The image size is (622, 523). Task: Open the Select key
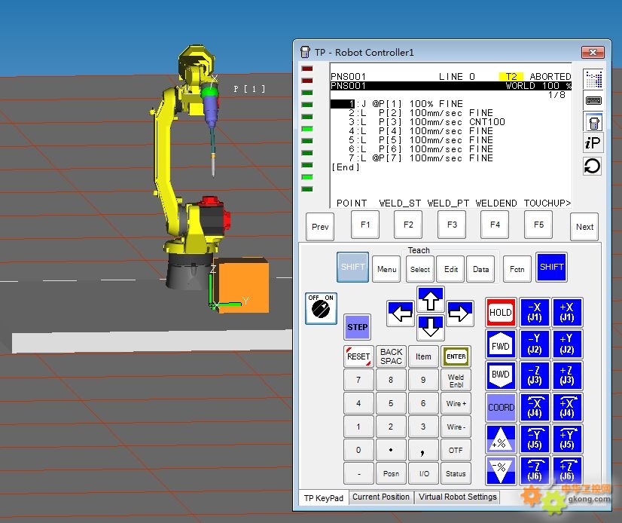tap(420, 269)
